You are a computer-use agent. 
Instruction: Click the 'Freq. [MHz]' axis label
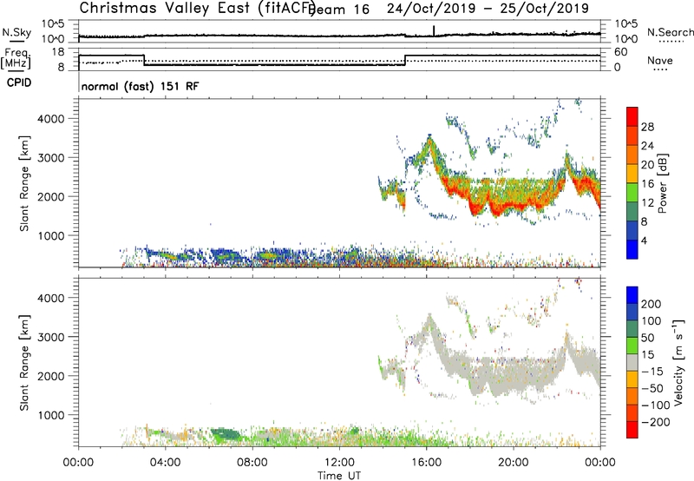pyautogui.click(x=16, y=58)
